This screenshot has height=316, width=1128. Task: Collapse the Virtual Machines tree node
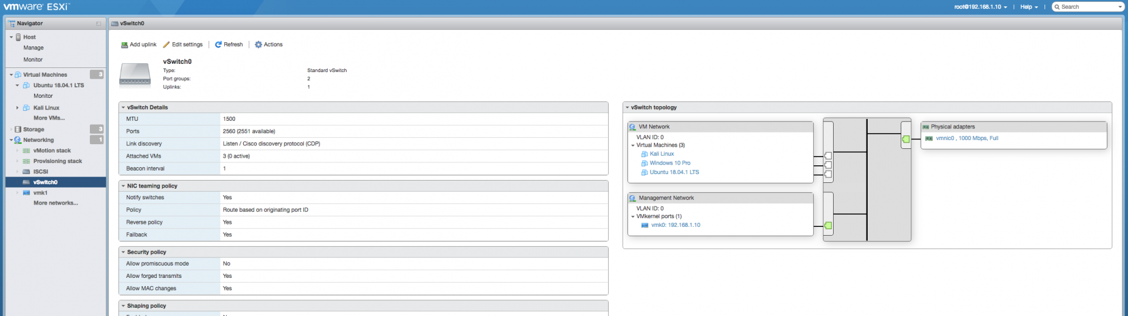tap(11, 75)
